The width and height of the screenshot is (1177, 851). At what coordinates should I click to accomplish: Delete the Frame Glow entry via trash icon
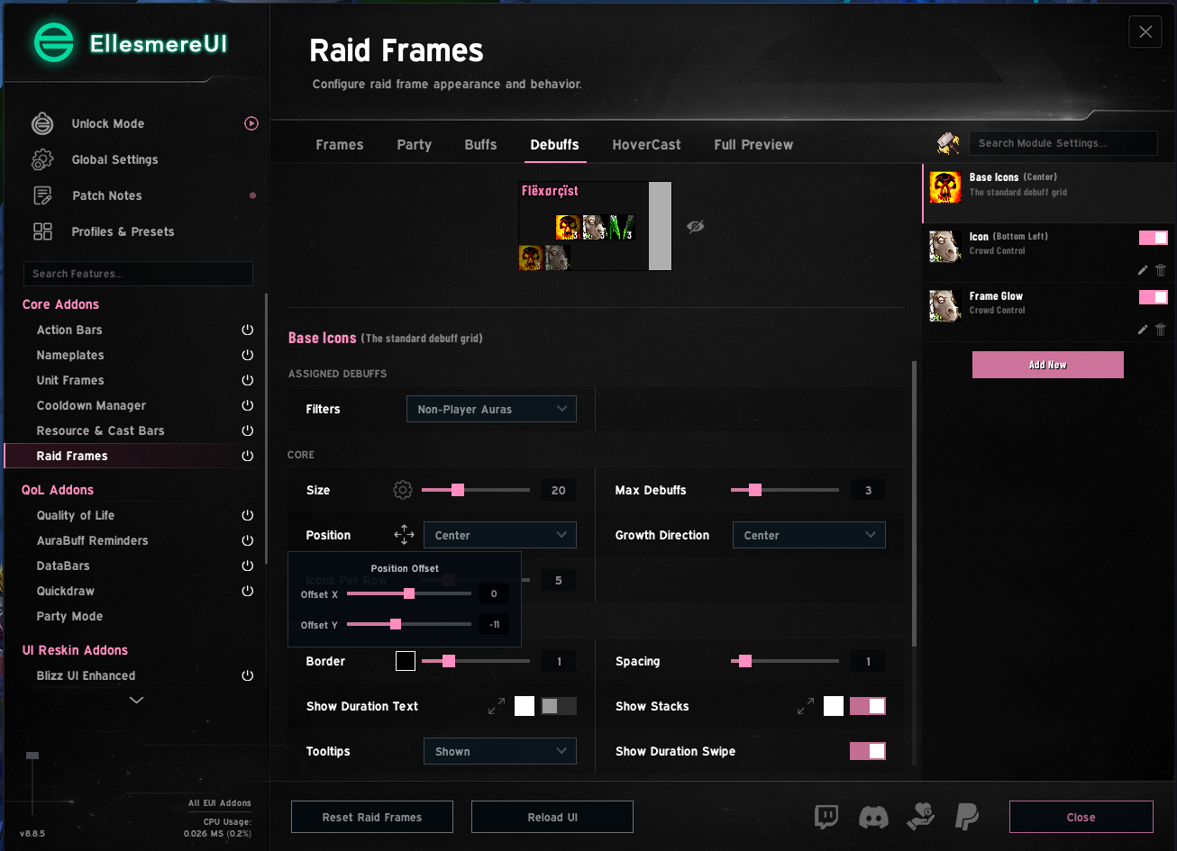coord(1161,330)
